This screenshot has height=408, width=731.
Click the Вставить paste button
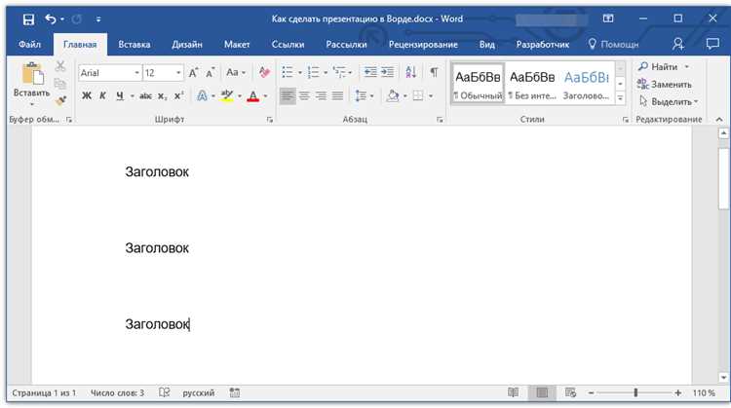tap(32, 83)
